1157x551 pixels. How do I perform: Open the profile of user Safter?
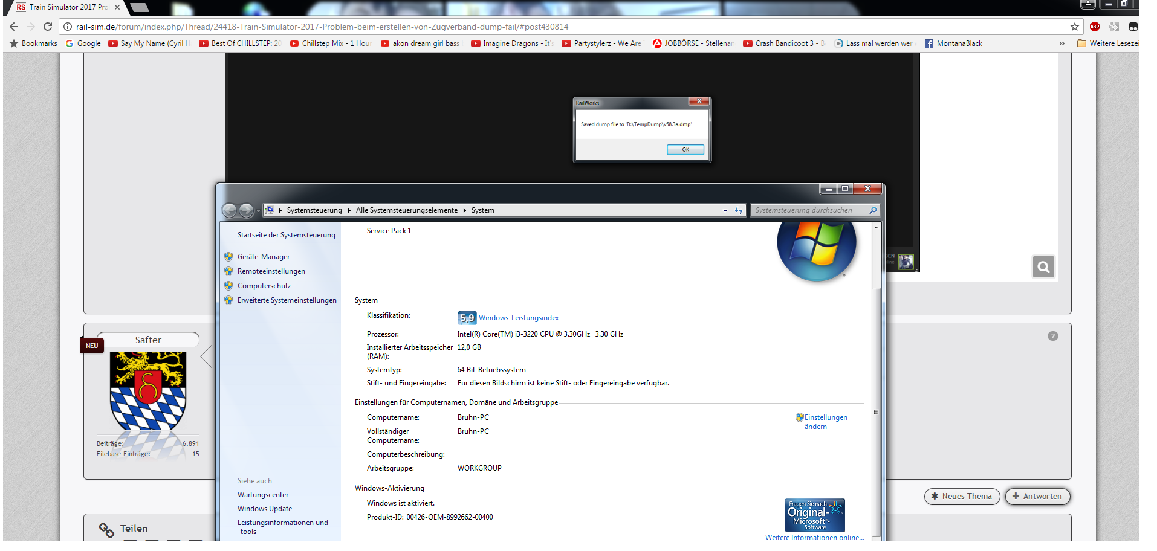pyautogui.click(x=148, y=340)
